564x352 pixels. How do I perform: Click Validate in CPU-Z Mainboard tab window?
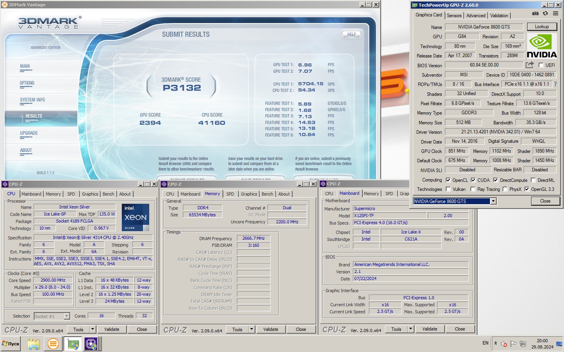pyautogui.click(x=430, y=329)
